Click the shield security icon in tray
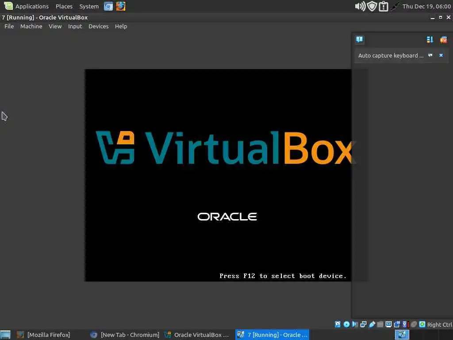 [x=372, y=6]
